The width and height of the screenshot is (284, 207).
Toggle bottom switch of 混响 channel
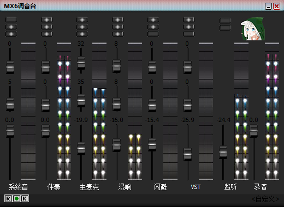(117, 34)
